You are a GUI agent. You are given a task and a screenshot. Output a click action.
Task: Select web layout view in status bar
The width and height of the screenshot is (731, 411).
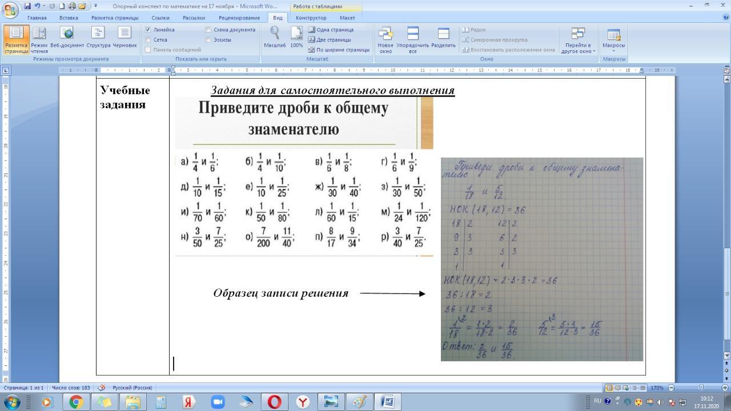pos(625,388)
